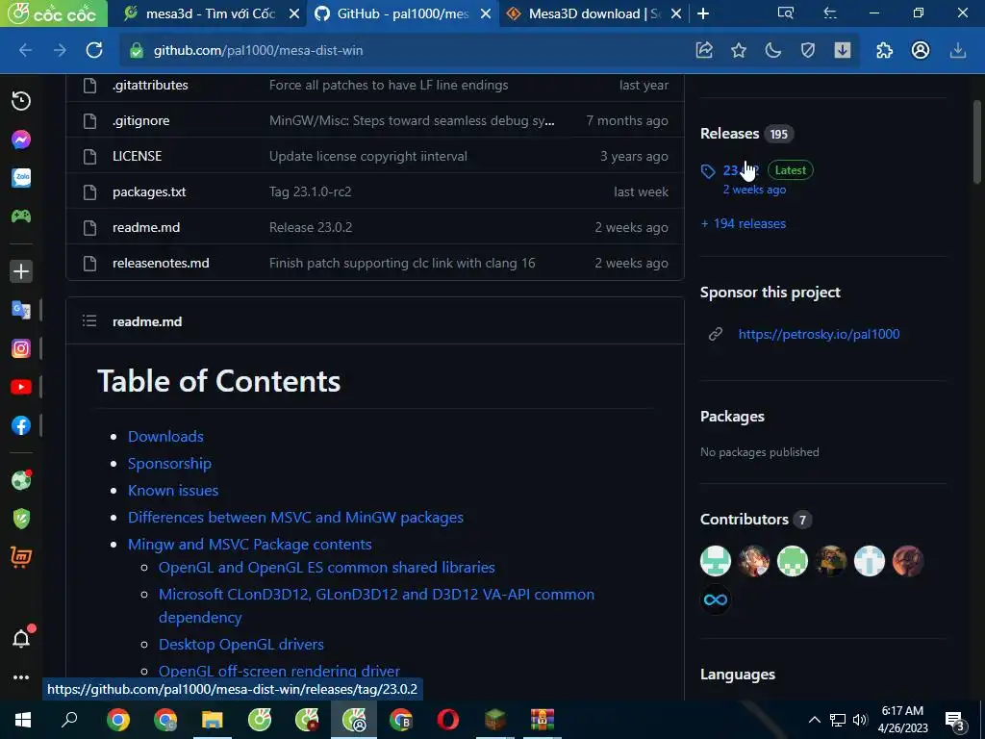Image resolution: width=985 pixels, height=739 pixels.
Task: Click the forward navigation arrow
Action: (x=60, y=50)
